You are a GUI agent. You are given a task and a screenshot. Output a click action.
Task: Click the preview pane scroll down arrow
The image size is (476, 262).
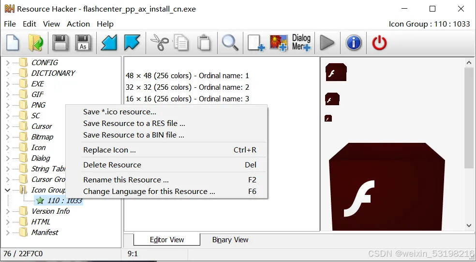pyautogui.click(x=469, y=225)
